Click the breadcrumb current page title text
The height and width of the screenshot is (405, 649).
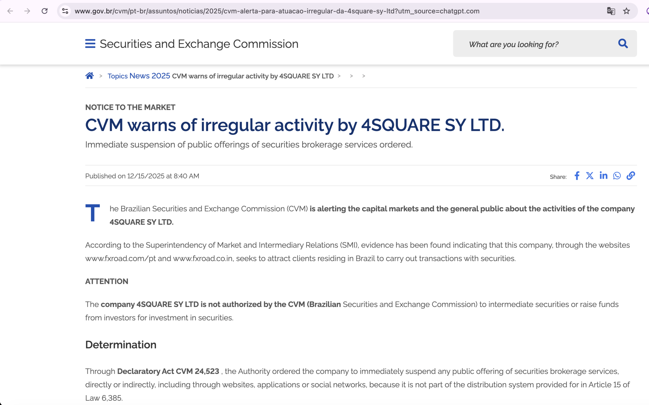(253, 76)
